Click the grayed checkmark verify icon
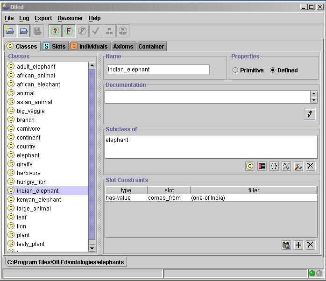 click(x=96, y=31)
